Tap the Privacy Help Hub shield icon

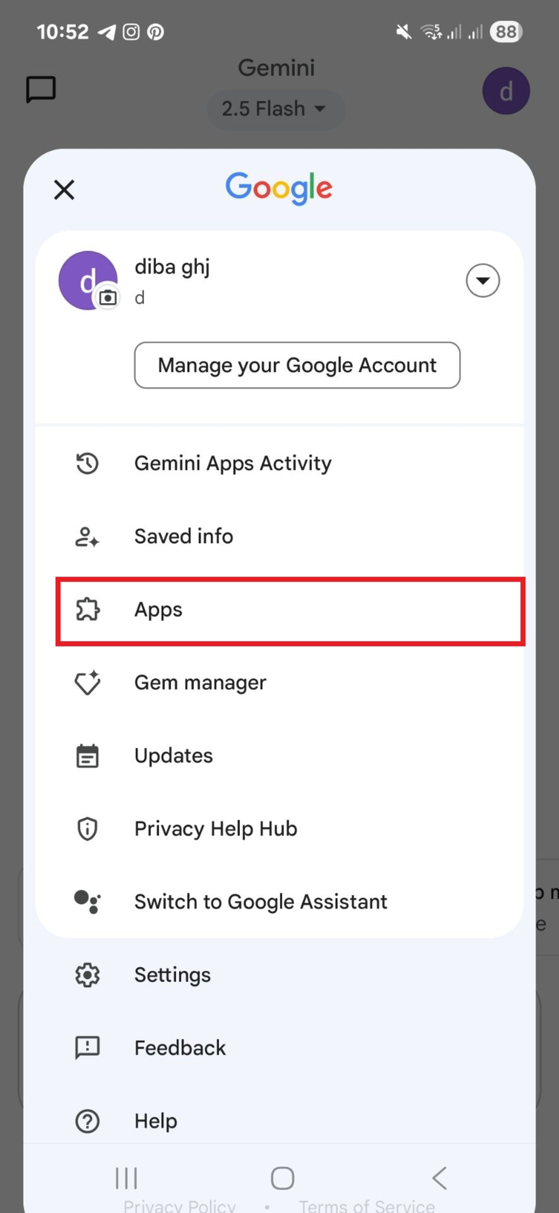pos(87,829)
